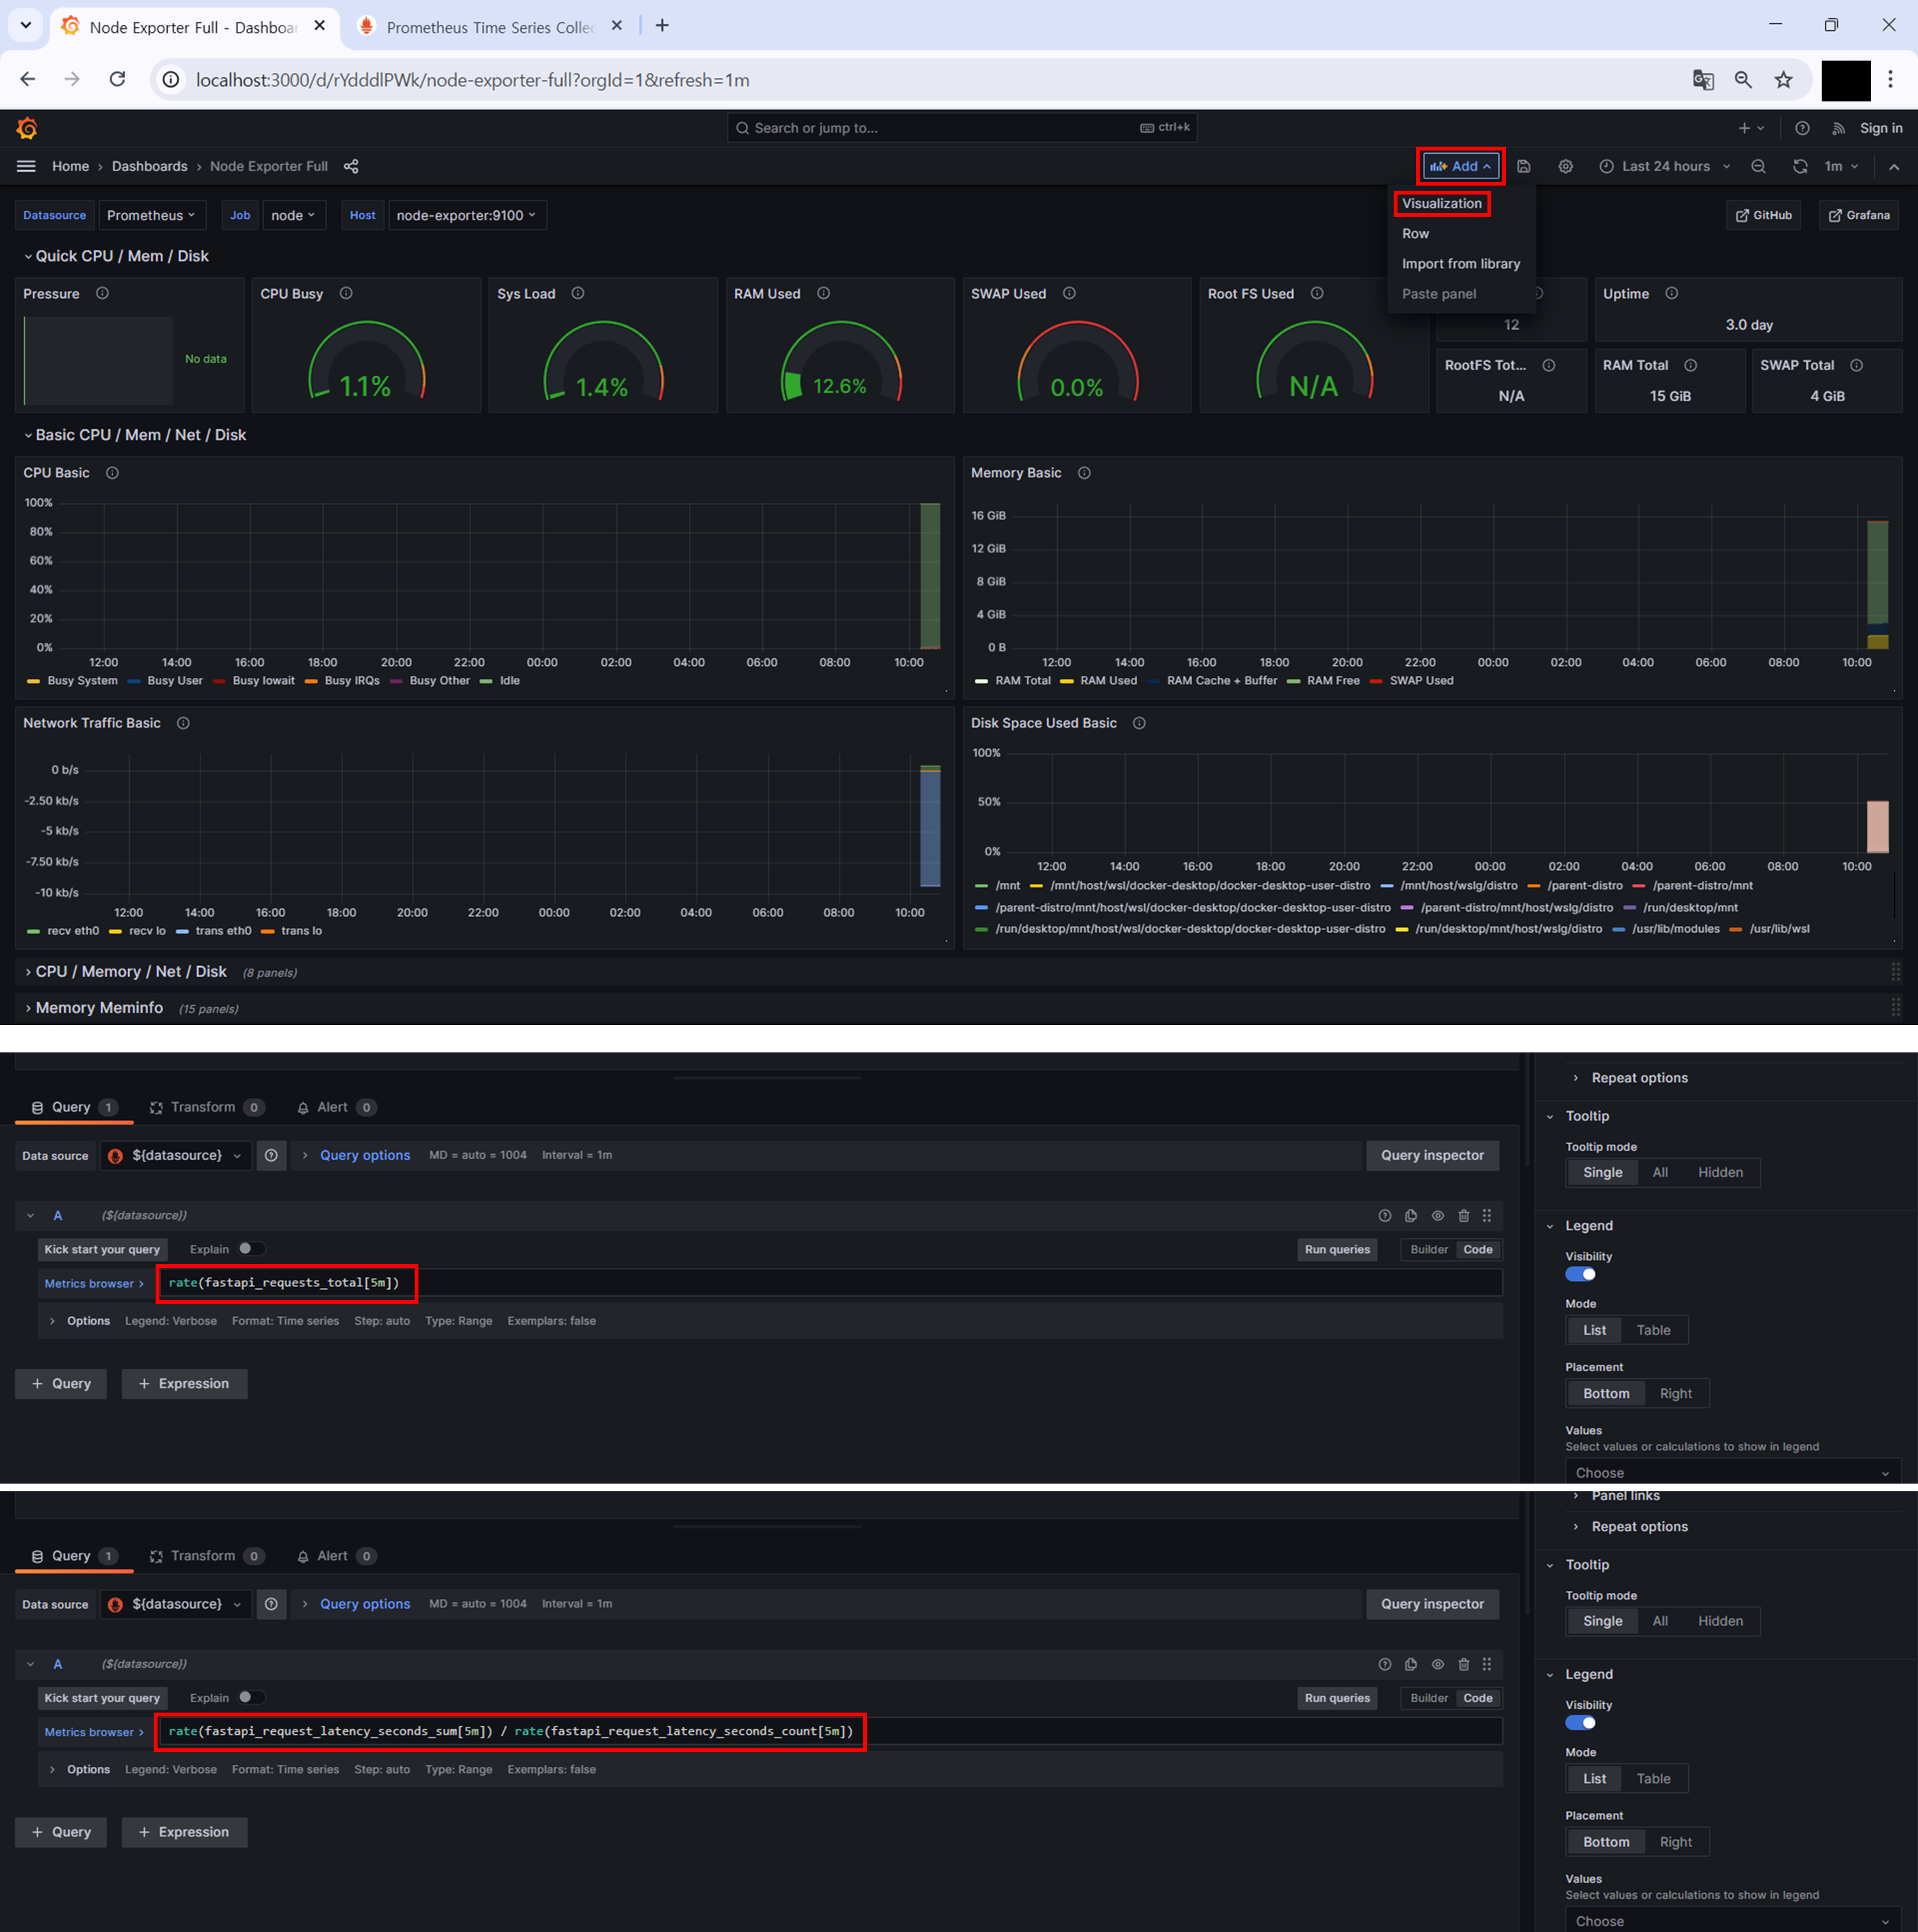Open the Last 24 hours time picker
The width and height of the screenshot is (1918, 1932).
1665,166
